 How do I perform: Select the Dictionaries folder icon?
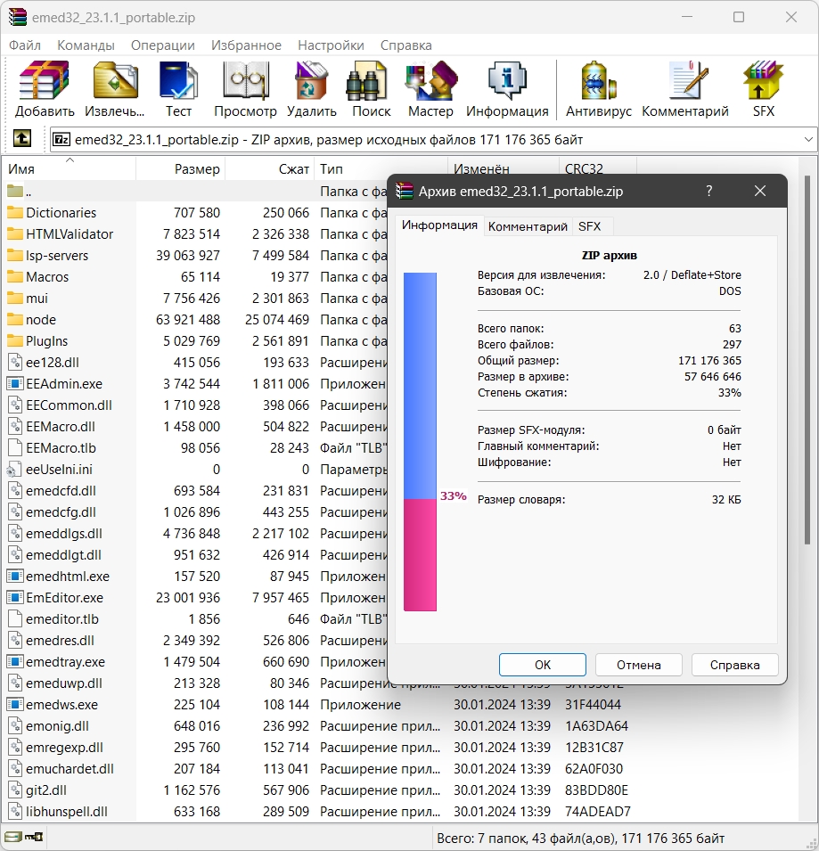point(15,212)
